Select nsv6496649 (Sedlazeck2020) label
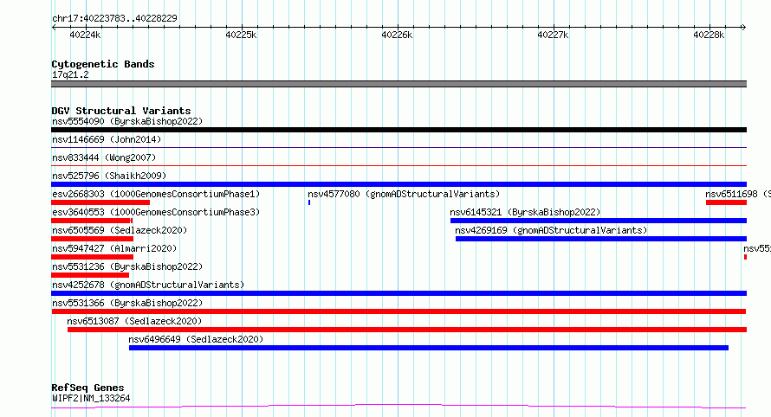This screenshot has height=417, width=771. (196, 339)
